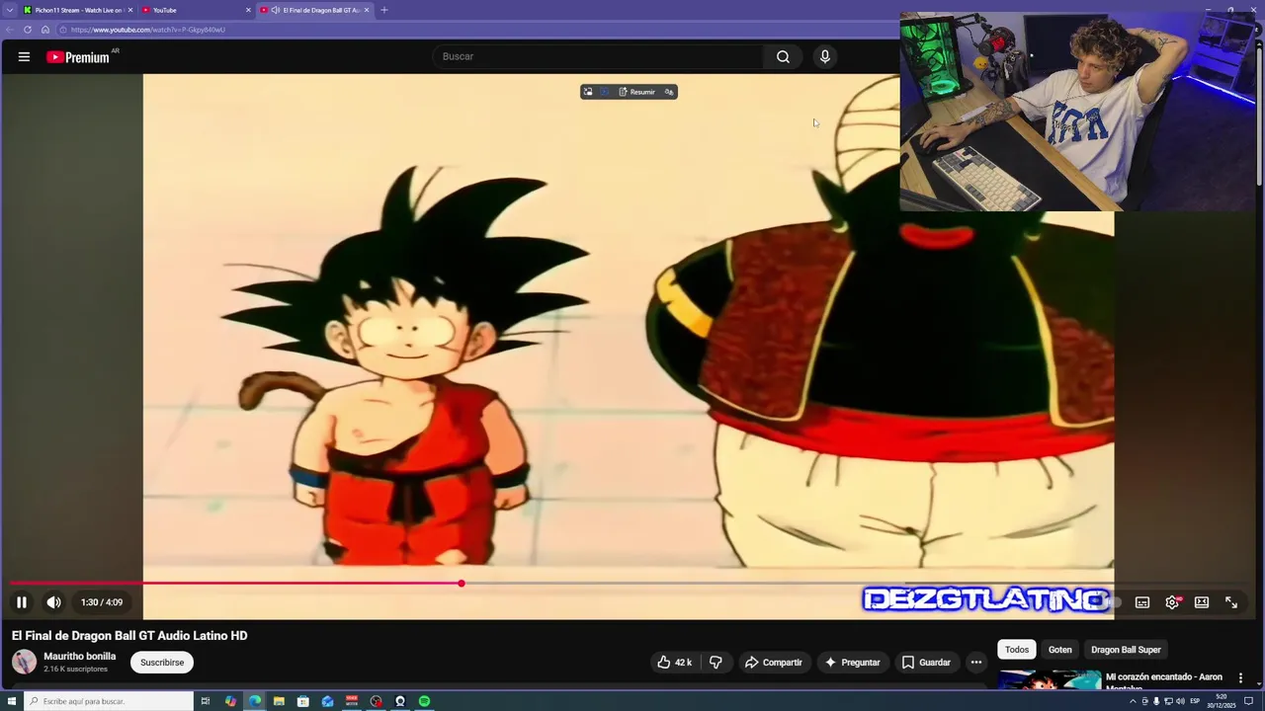Dislike the video
This screenshot has width=1265, height=711.
pos(716,663)
